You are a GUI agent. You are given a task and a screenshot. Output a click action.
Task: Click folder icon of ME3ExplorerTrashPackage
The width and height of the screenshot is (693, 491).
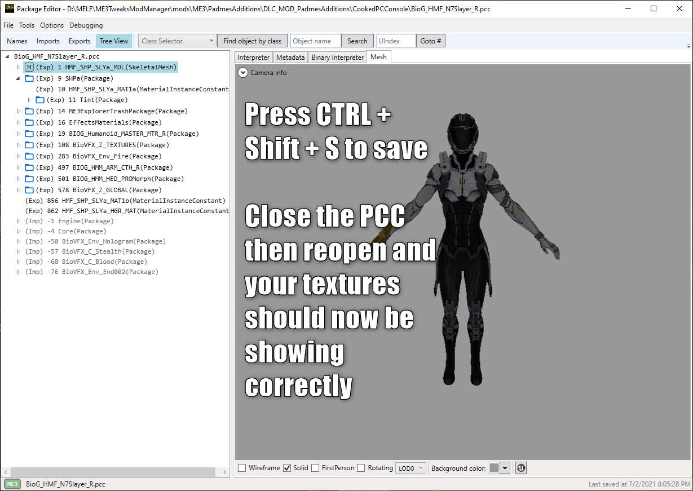tap(29, 111)
